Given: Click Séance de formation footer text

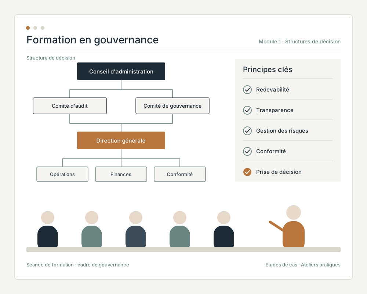Looking at the screenshot, I should 78,265.
